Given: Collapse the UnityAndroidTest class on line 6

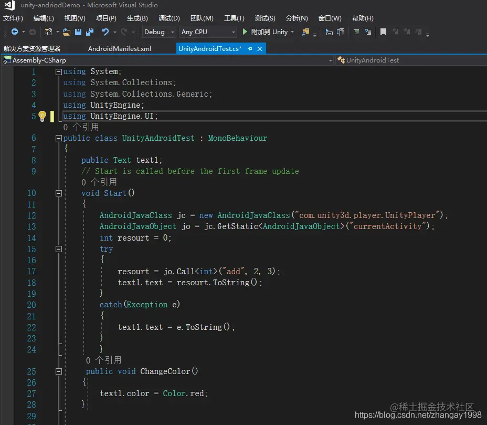Looking at the screenshot, I should click(x=58, y=138).
